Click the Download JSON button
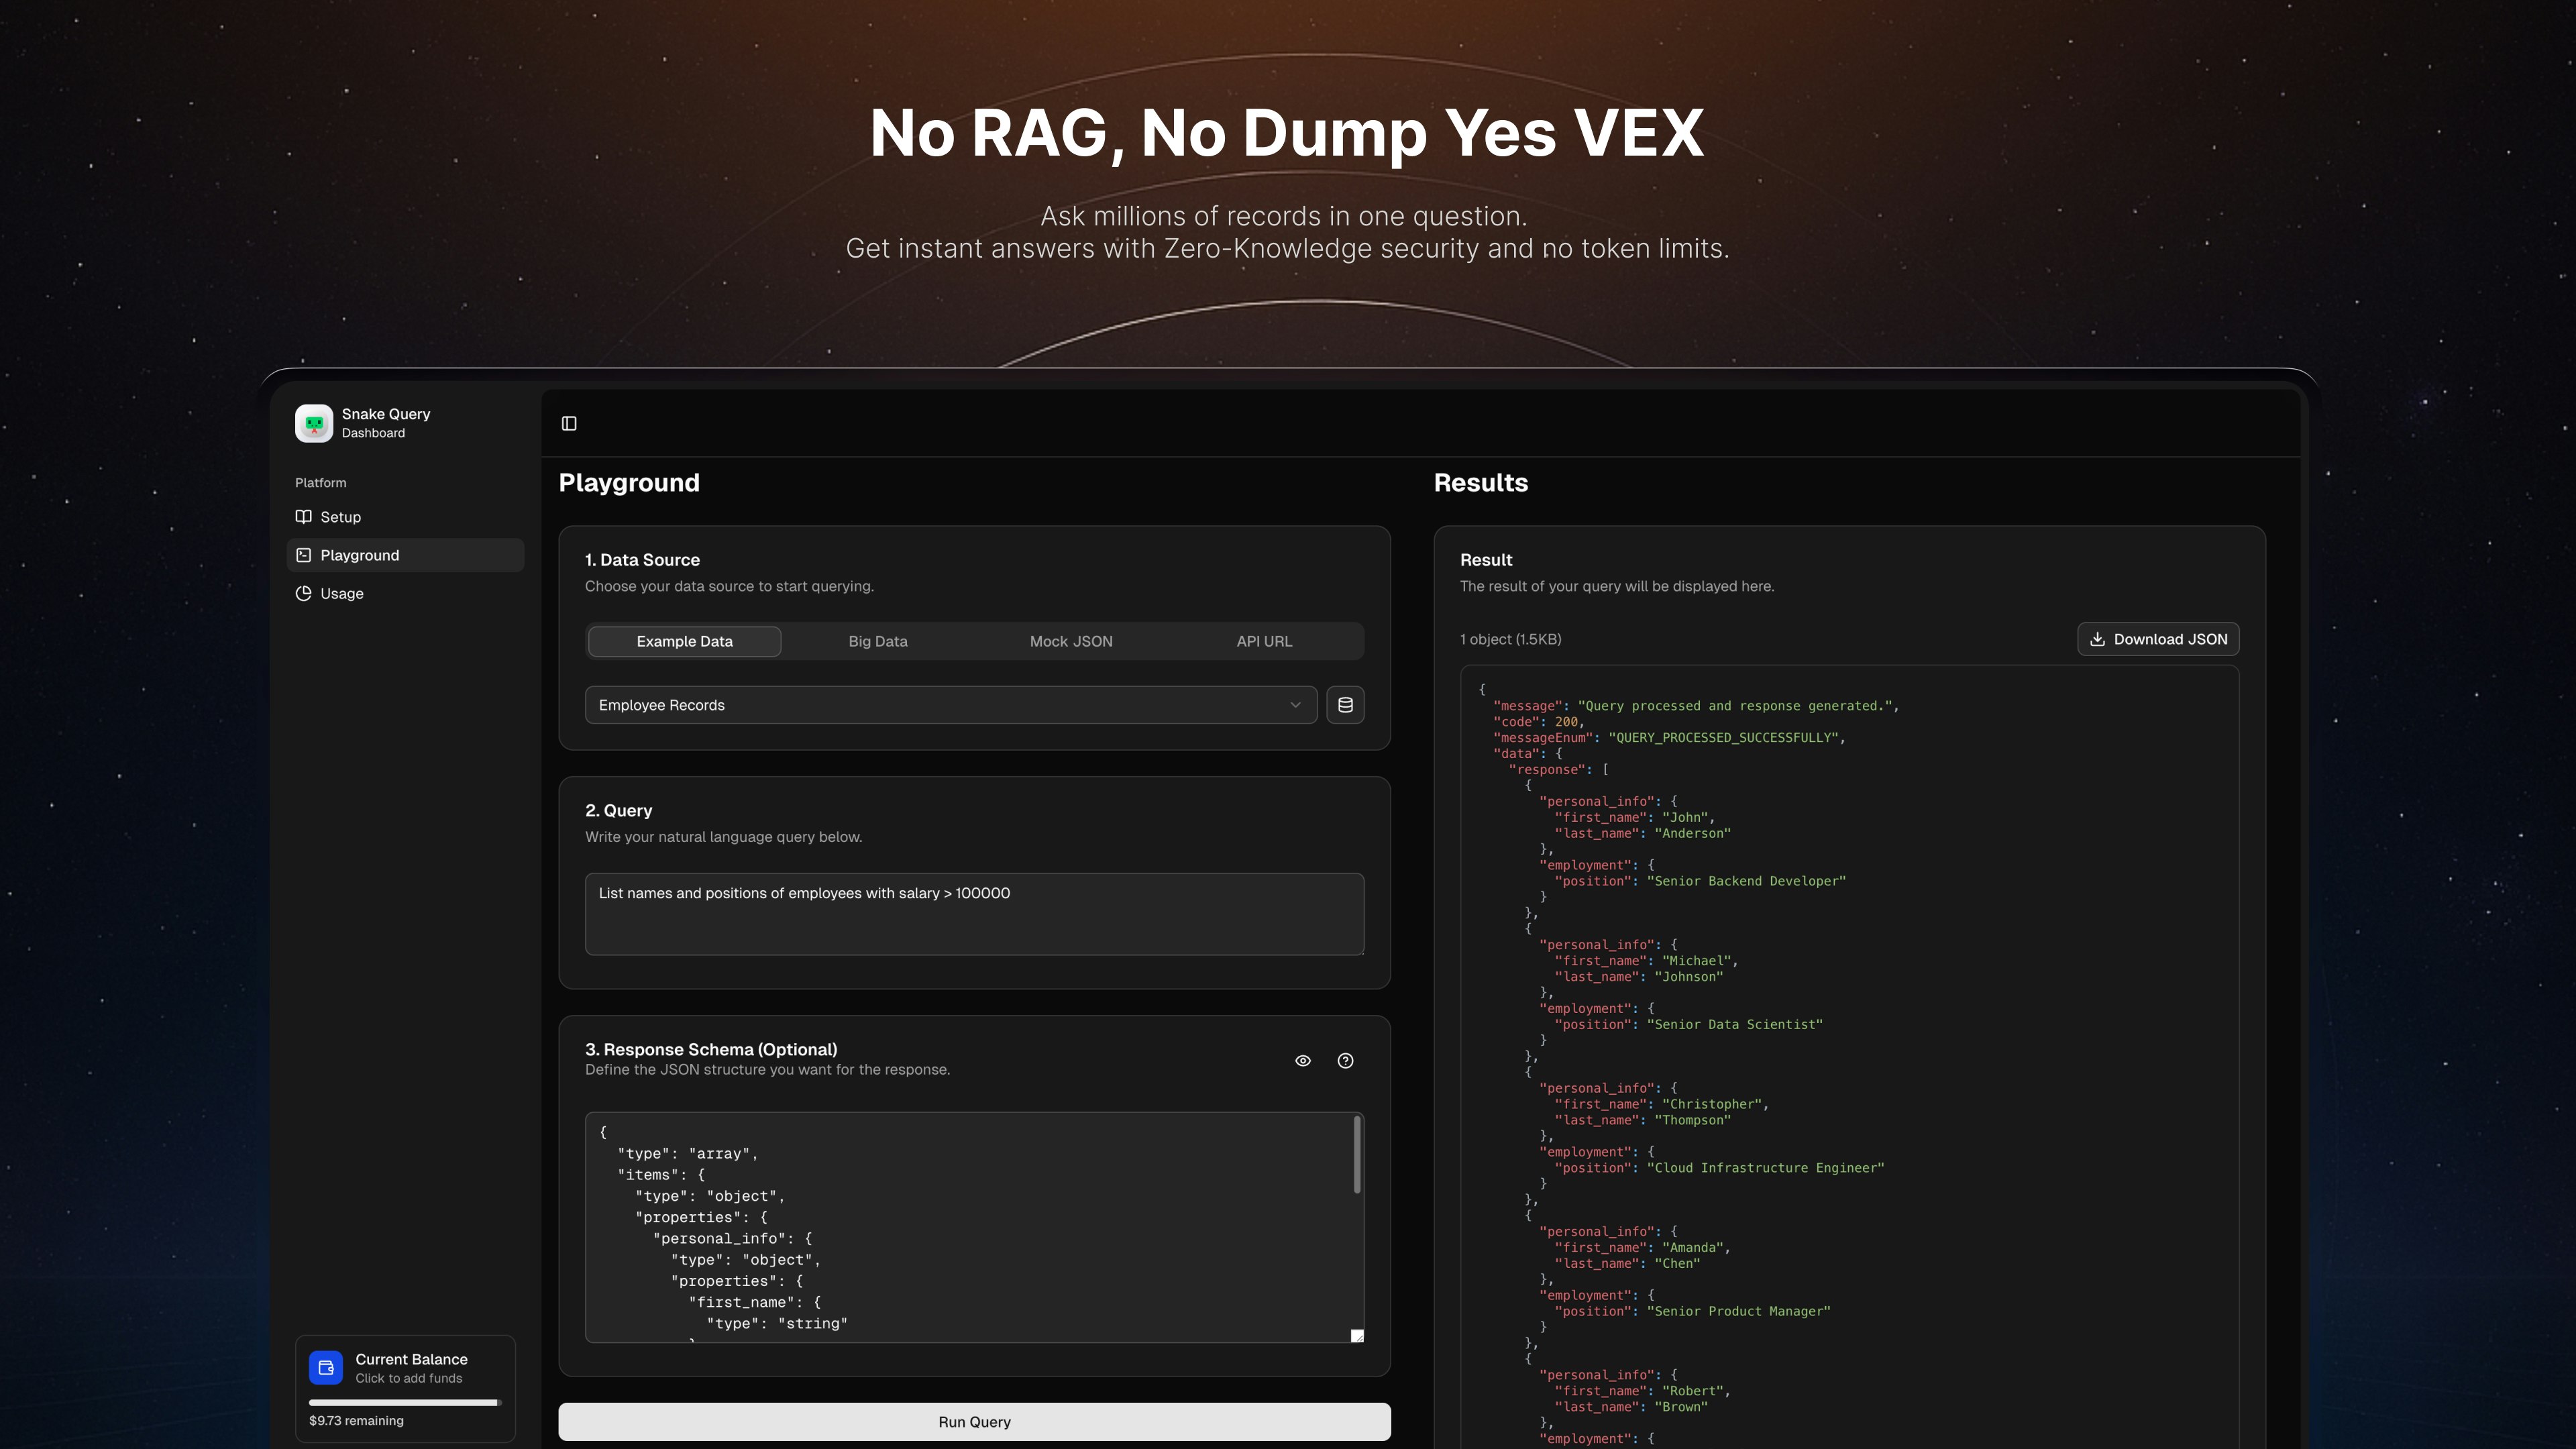Image resolution: width=2576 pixels, height=1449 pixels. 2157,639
